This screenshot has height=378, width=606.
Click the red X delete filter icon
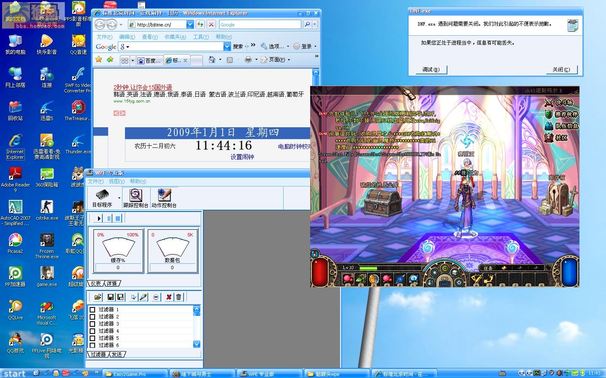click(x=169, y=297)
